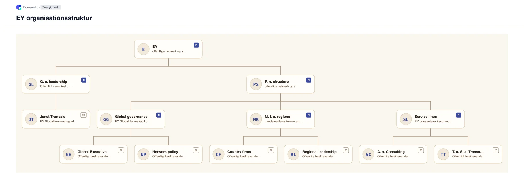Click the M badge on EY card

(196, 45)
